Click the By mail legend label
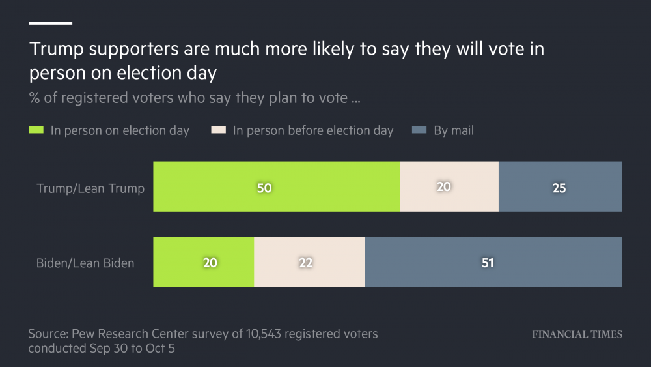Image resolution: width=651 pixels, height=367 pixels. [x=454, y=130]
